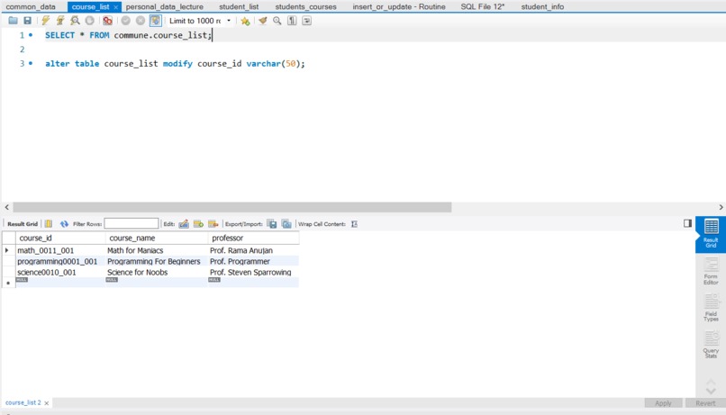Expand more panels with down chevron

point(711,392)
